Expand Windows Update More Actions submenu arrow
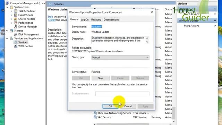 coord(215,26)
